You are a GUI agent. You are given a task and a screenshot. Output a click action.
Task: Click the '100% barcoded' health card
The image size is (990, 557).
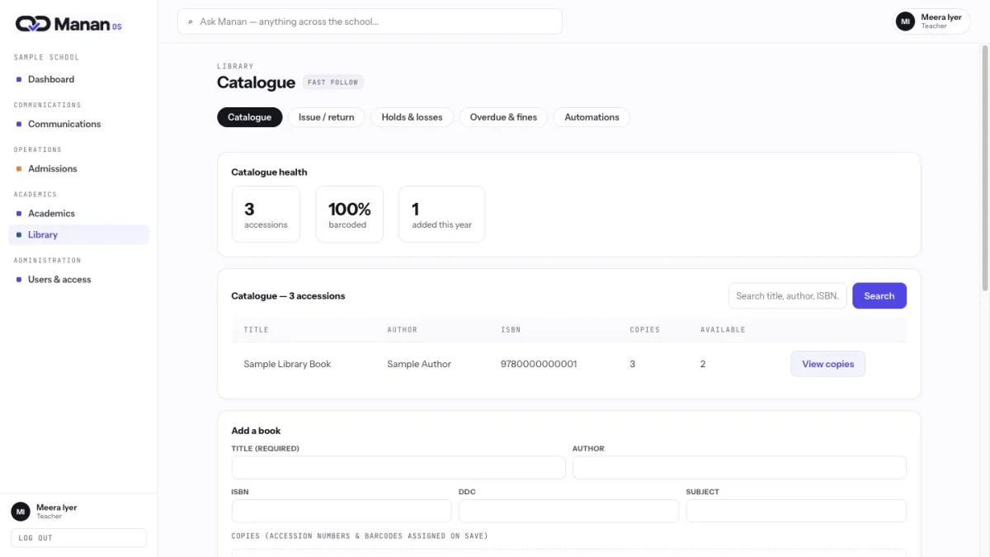(x=350, y=215)
